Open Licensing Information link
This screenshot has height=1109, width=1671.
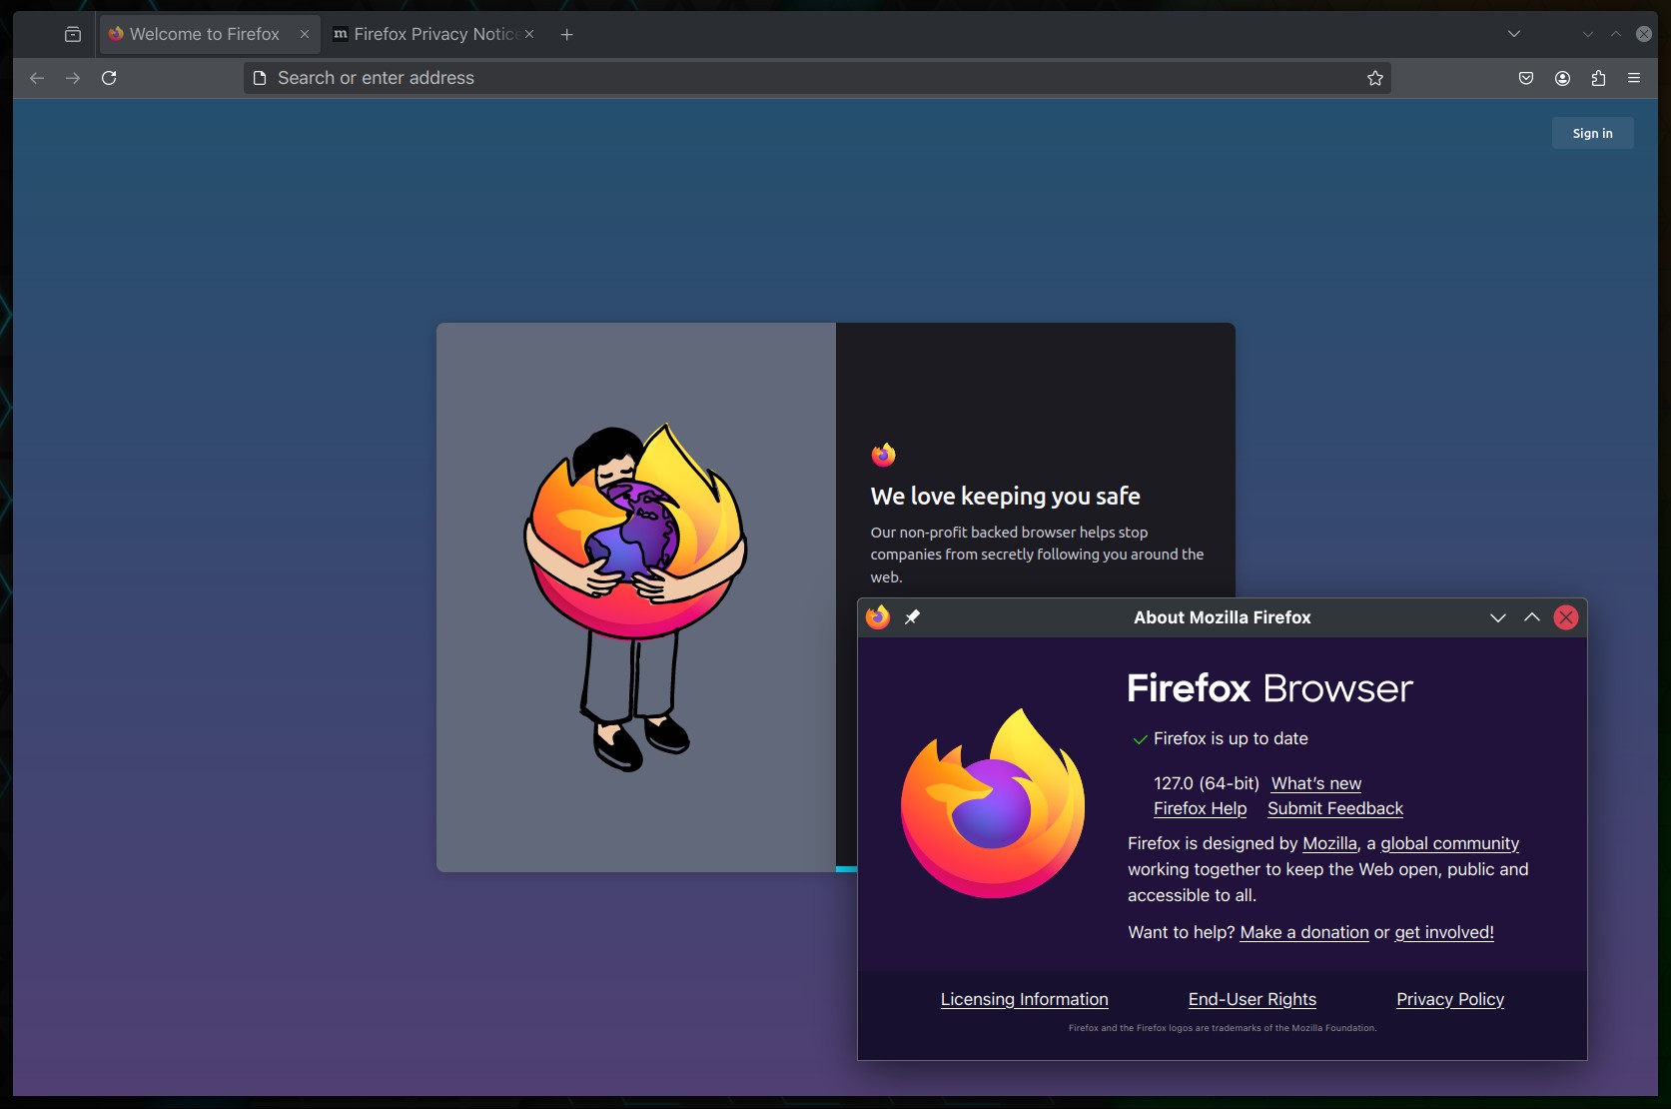(x=1024, y=999)
